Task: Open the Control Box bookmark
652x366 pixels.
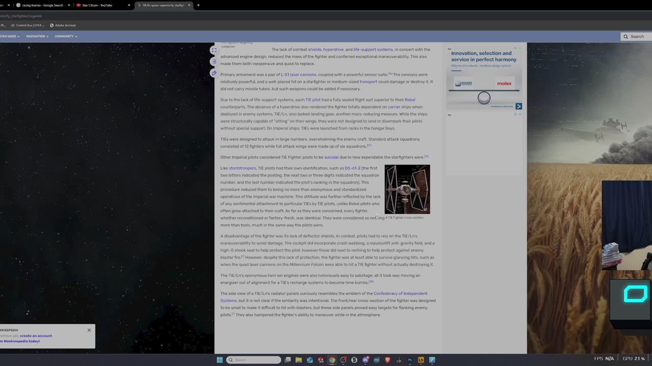Action: point(28,25)
